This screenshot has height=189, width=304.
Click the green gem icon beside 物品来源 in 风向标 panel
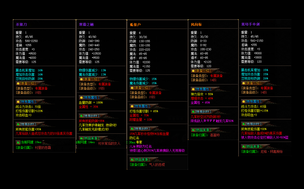(193, 130)
